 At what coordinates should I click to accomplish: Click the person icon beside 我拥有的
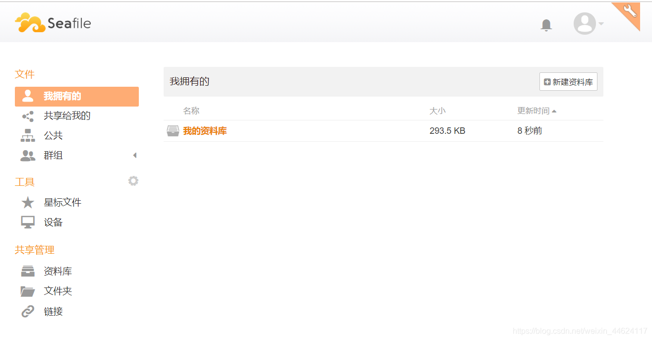pos(28,96)
